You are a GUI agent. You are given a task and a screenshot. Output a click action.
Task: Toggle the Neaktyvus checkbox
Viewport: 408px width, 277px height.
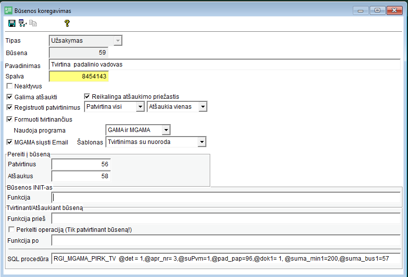pos(10,86)
